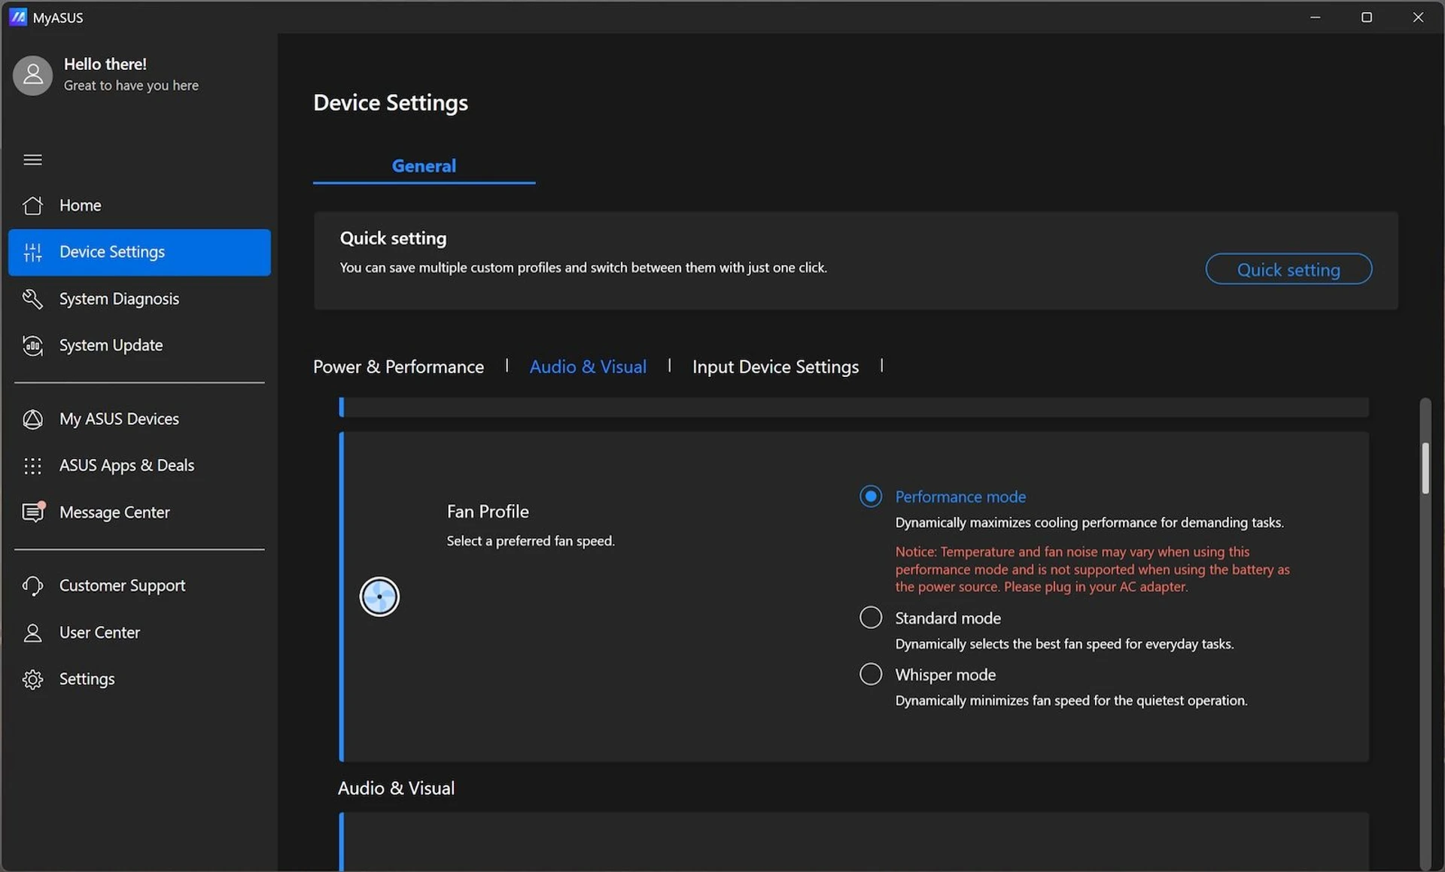
Task: Jump to Power & Performance section
Action: point(398,366)
